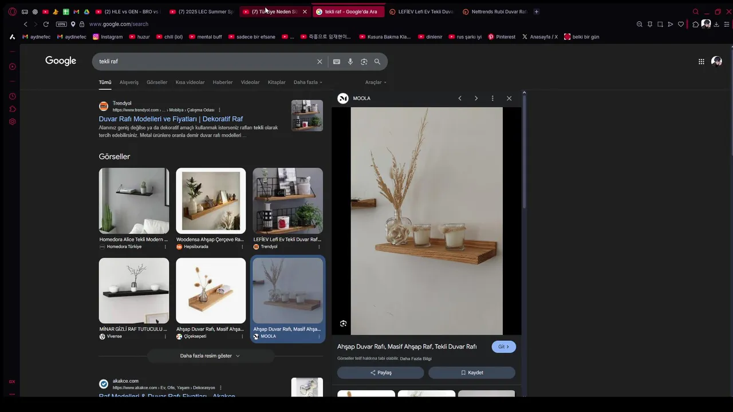
Task: Click the blue Git button
Action: pos(504,347)
